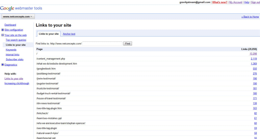Image resolution: width=260 pixels, height=139 pixels.
Task: Expand the Site configuration plus icon
Action: click(x=2, y=30)
